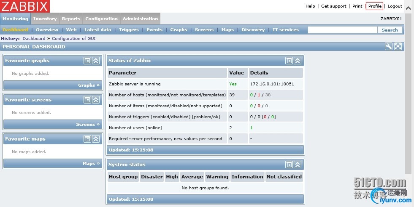This screenshot has width=414, height=207.
Task: Open Favourite maps widget menu icon
Action: click(87, 139)
